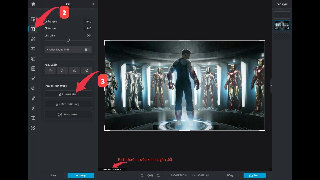Select the Text tool icon
This screenshot has width=320, height=180.
pos(33,118)
